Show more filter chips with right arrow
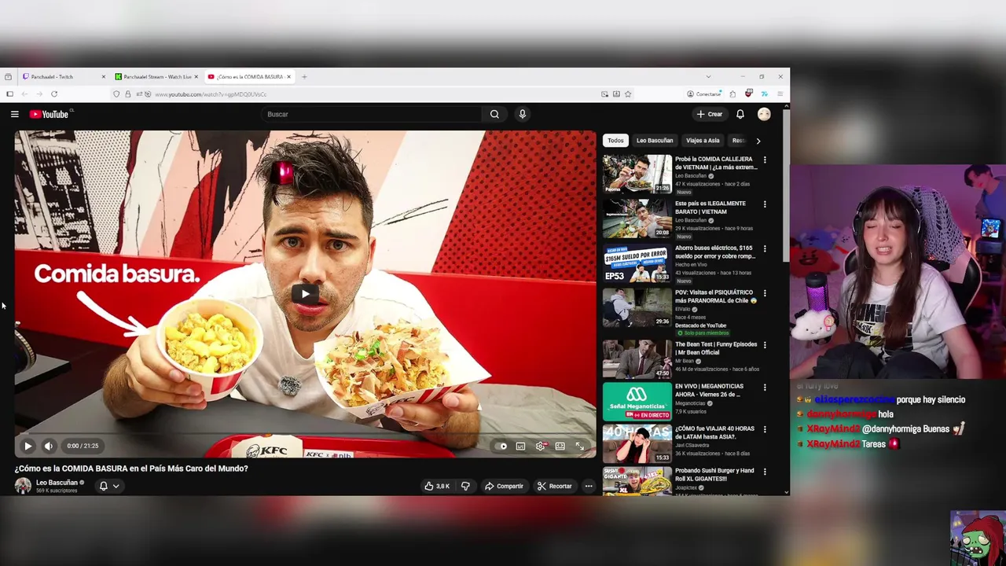The width and height of the screenshot is (1006, 566). (x=758, y=141)
